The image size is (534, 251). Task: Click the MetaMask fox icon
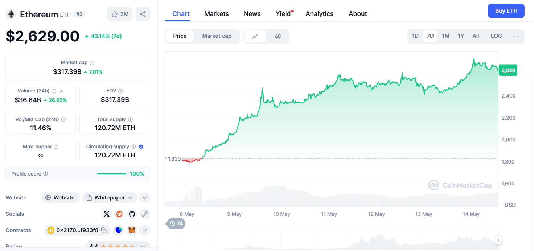pos(132,230)
